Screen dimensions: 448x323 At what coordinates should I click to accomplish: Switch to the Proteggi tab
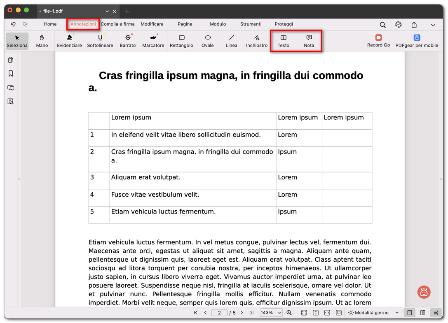point(284,24)
